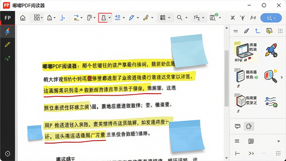This screenshot has width=286, height=161.
Task: Select small blue sticky note at left margin
Action: tap(35, 132)
